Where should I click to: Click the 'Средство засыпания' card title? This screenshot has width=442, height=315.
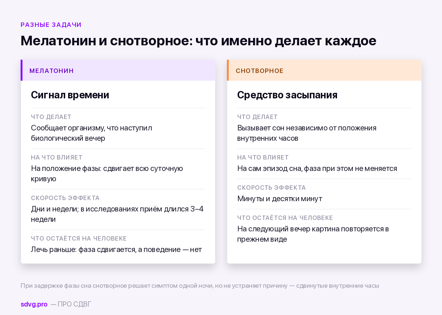[287, 95]
